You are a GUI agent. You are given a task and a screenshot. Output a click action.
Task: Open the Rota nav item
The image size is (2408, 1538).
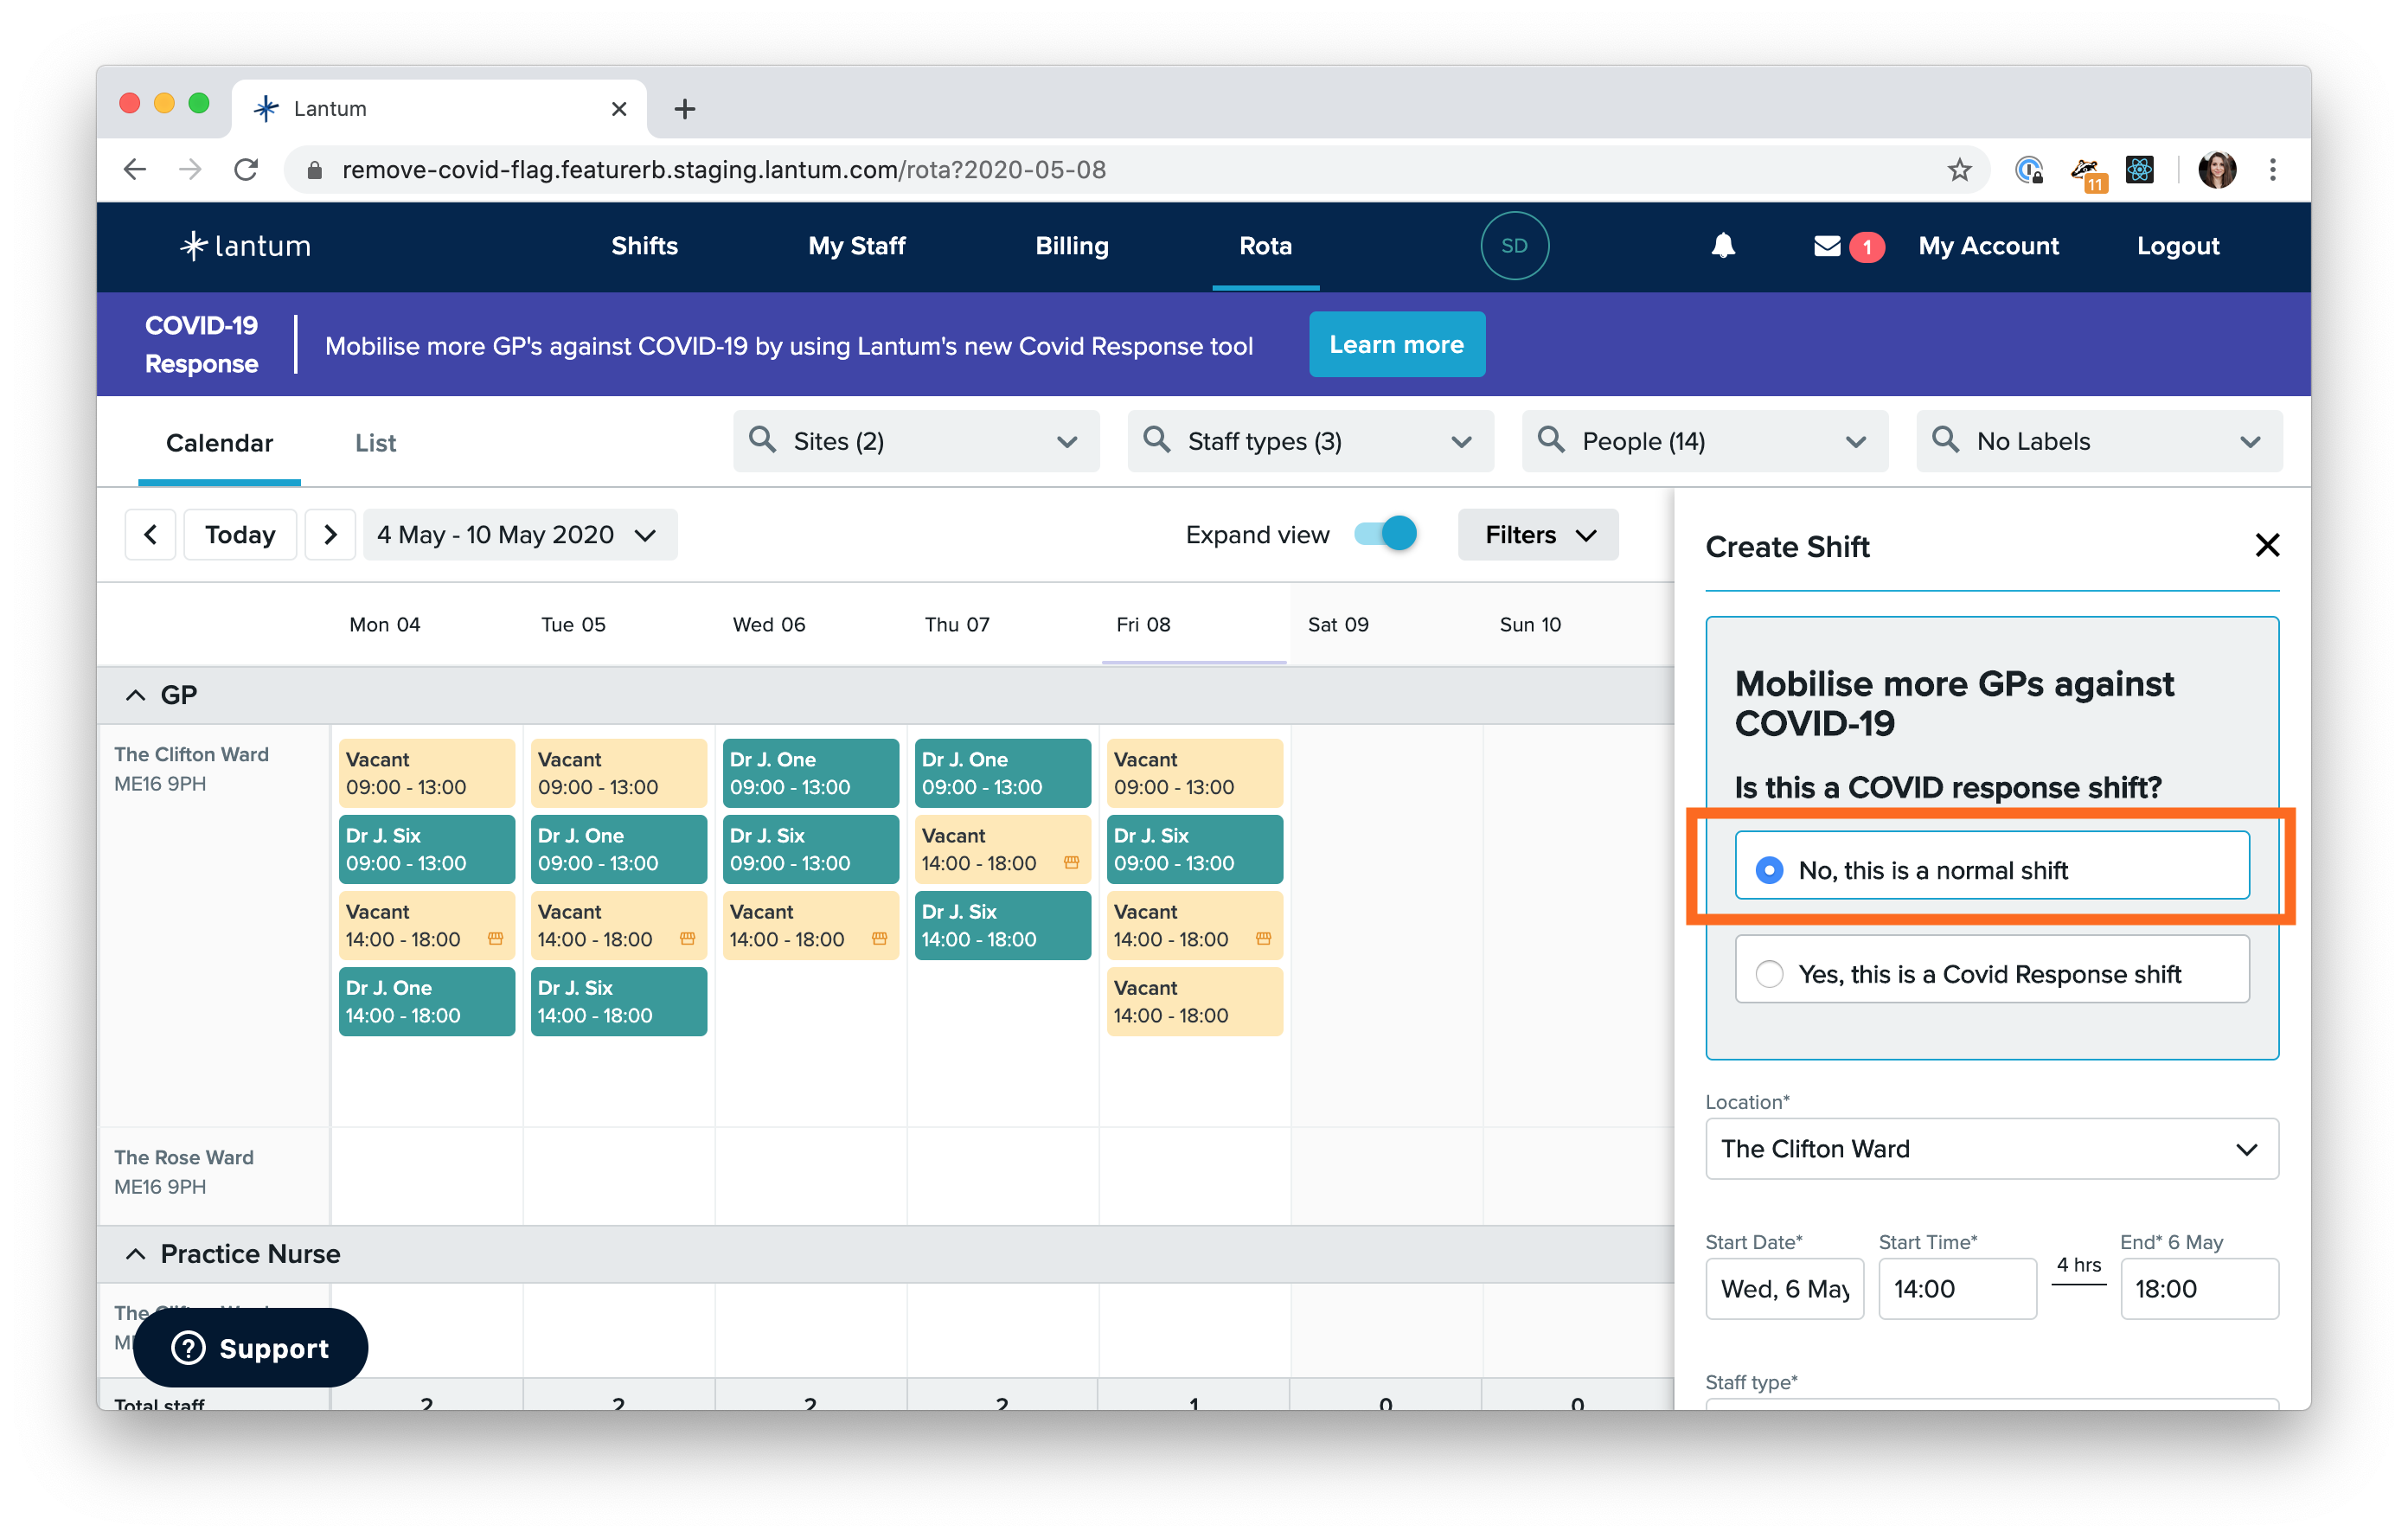(1265, 246)
